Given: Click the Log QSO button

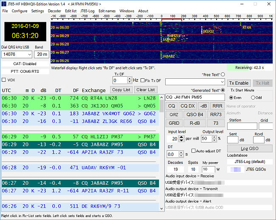Looking at the screenshot, I should tap(250, 149).
